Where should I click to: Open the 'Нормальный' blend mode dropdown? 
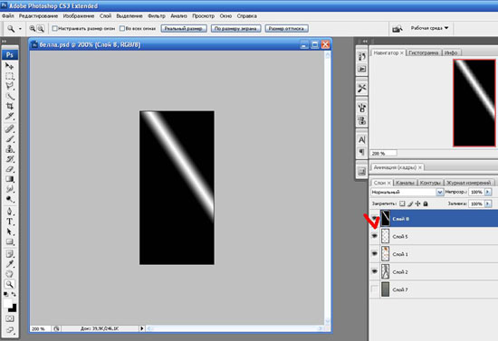407,192
